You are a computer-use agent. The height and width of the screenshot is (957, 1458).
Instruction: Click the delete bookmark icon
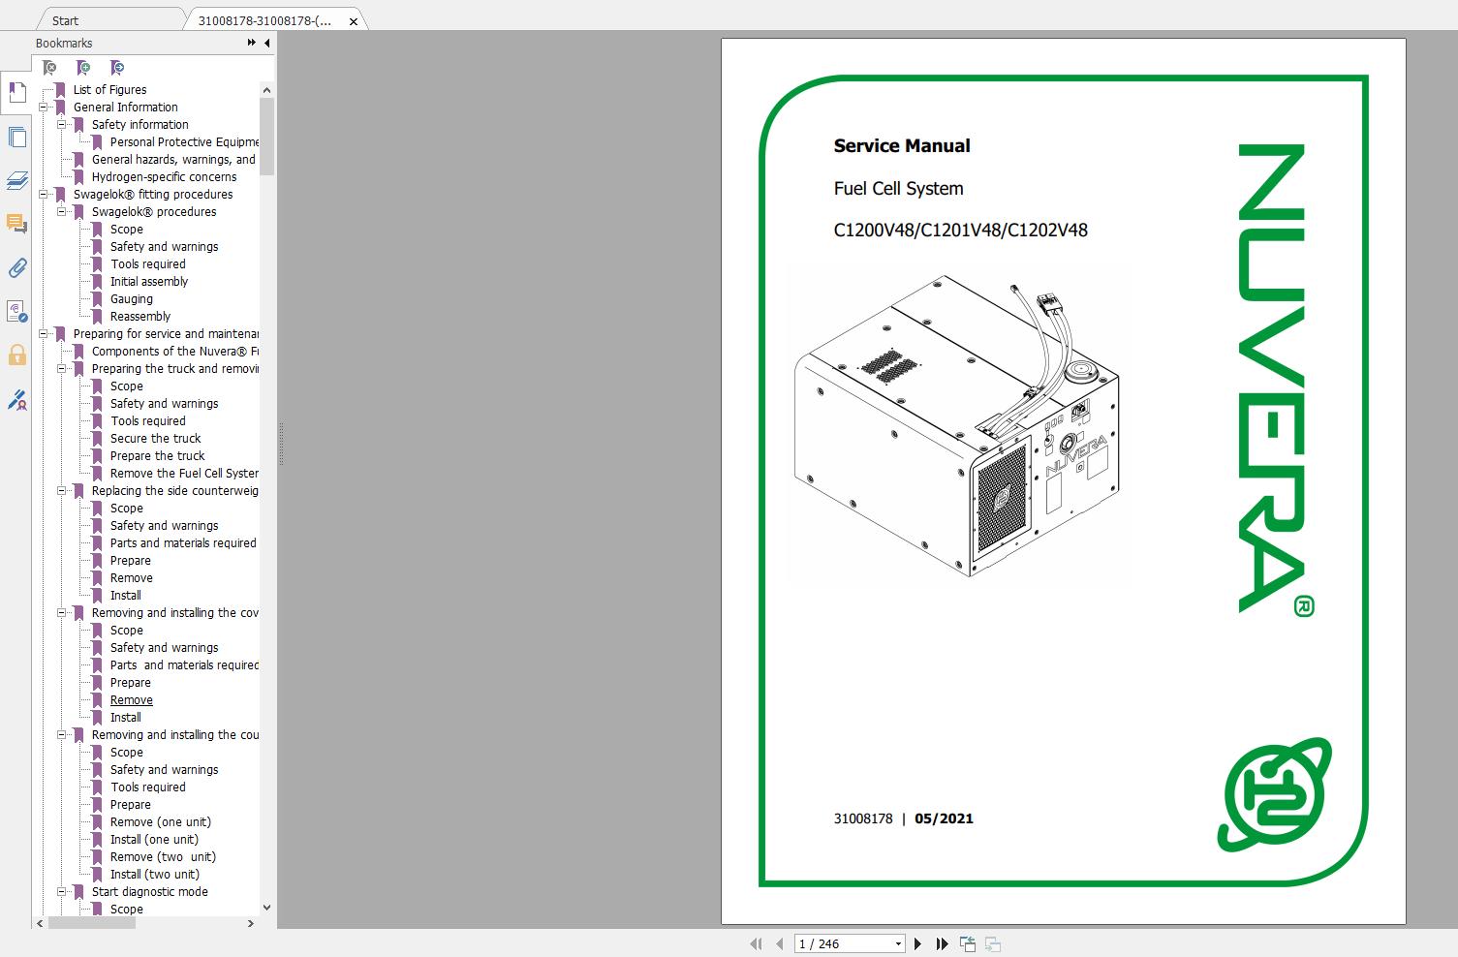coord(49,68)
